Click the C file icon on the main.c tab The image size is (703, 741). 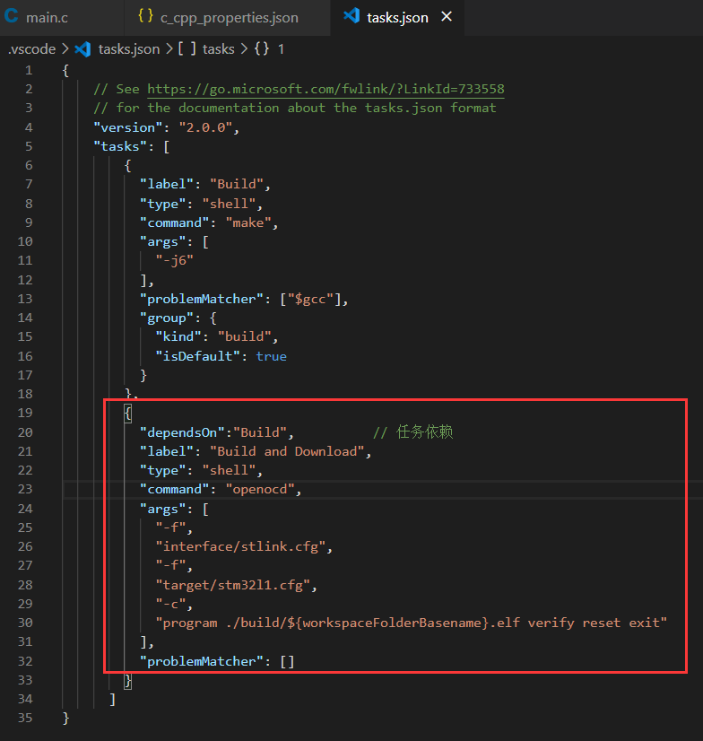(x=12, y=16)
